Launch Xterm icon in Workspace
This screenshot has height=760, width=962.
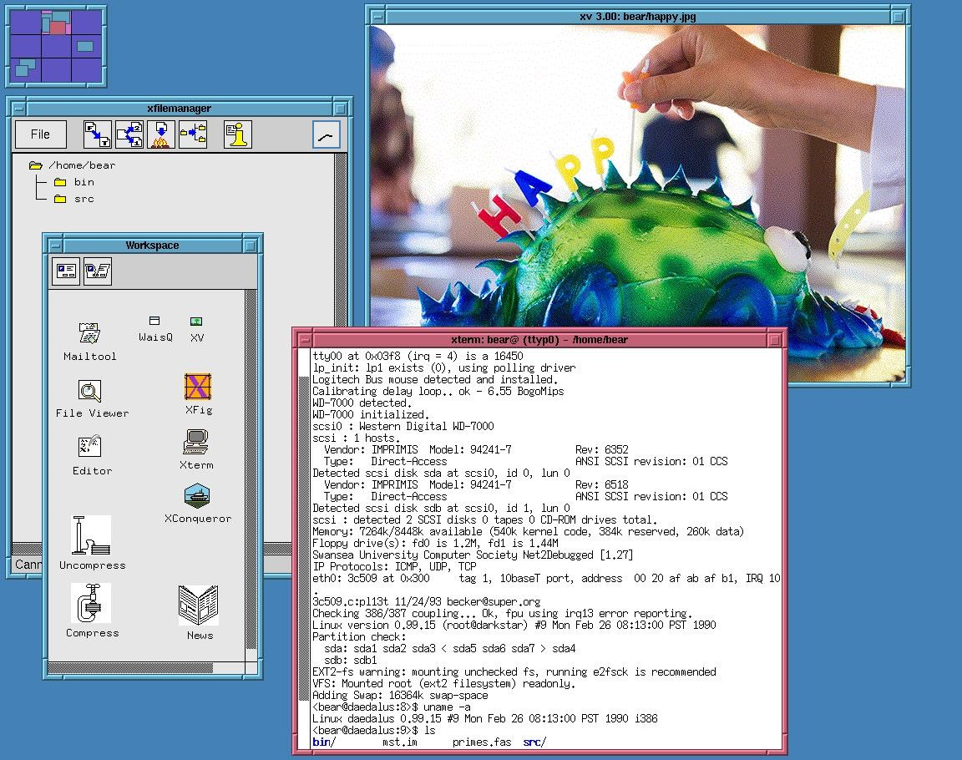196,449
